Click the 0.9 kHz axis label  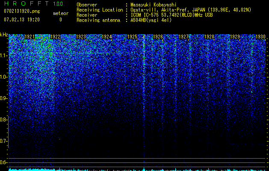pos(3,98)
